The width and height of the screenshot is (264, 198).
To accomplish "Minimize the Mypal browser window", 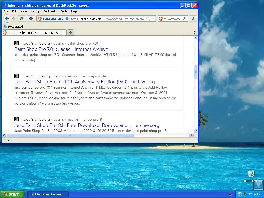I will click(183, 5).
